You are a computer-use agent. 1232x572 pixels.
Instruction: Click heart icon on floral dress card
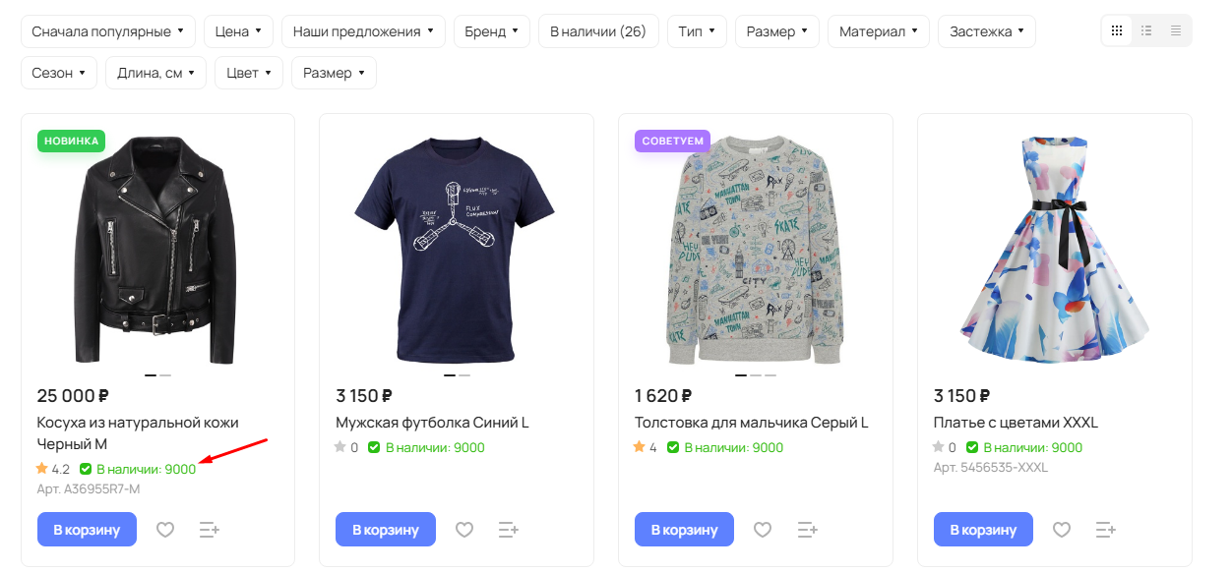[x=1062, y=530]
